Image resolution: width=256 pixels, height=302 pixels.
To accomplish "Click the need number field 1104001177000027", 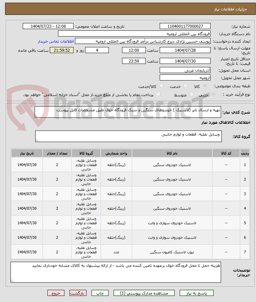I will [x=185, y=26].
